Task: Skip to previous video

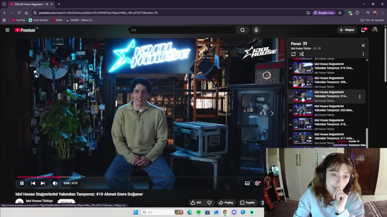Action: [x=33, y=183]
